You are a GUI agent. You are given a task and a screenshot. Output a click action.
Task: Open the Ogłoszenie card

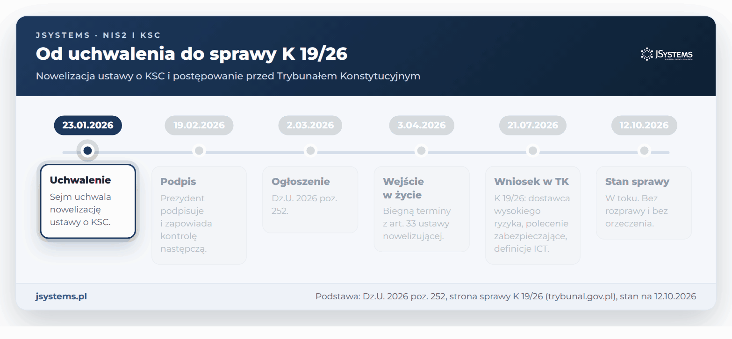coord(310,199)
